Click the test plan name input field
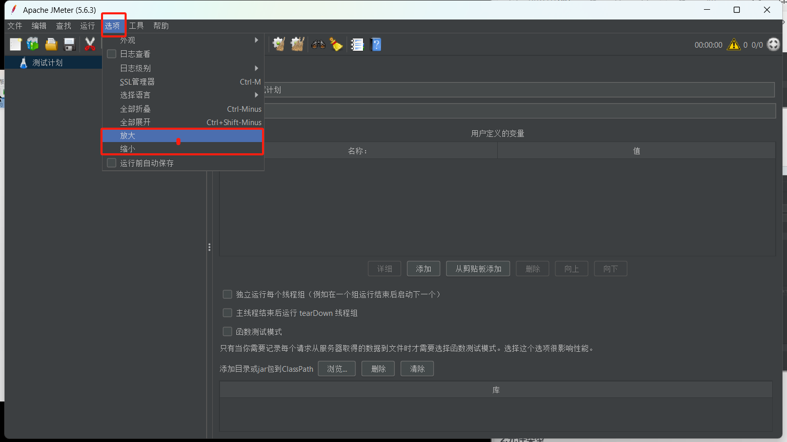 [x=519, y=90]
